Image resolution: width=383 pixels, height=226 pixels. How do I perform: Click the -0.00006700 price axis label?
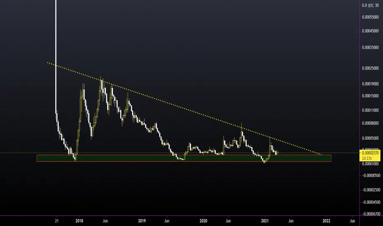click(x=370, y=214)
